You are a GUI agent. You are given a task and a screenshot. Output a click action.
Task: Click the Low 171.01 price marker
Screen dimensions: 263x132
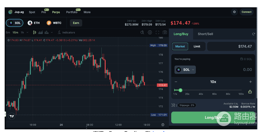[x=159, y=115]
